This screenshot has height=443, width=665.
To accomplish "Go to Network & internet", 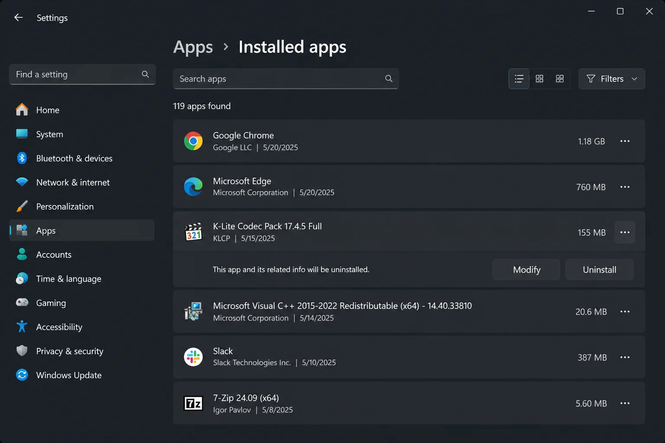I will (x=82, y=182).
